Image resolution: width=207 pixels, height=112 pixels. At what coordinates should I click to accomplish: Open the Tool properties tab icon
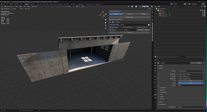click(155, 60)
